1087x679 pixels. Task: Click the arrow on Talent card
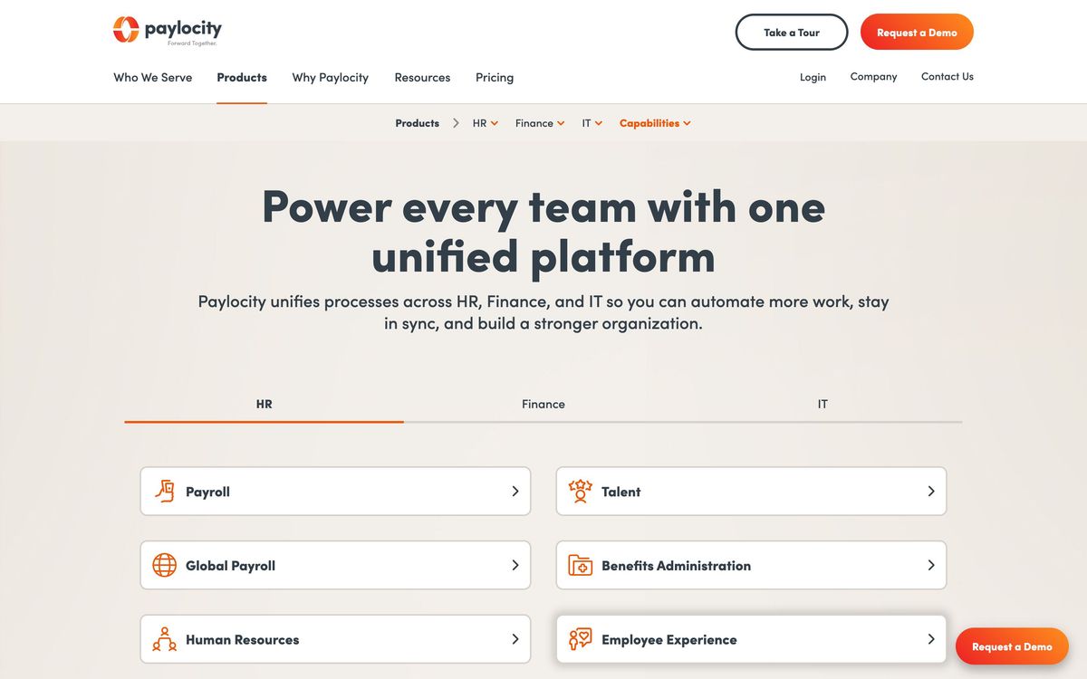click(x=931, y=492)
